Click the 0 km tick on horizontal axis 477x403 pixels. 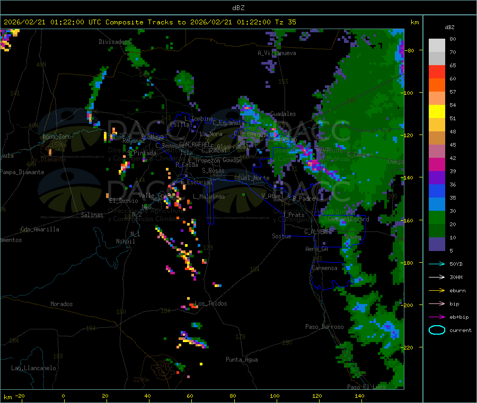click(63, 396)
